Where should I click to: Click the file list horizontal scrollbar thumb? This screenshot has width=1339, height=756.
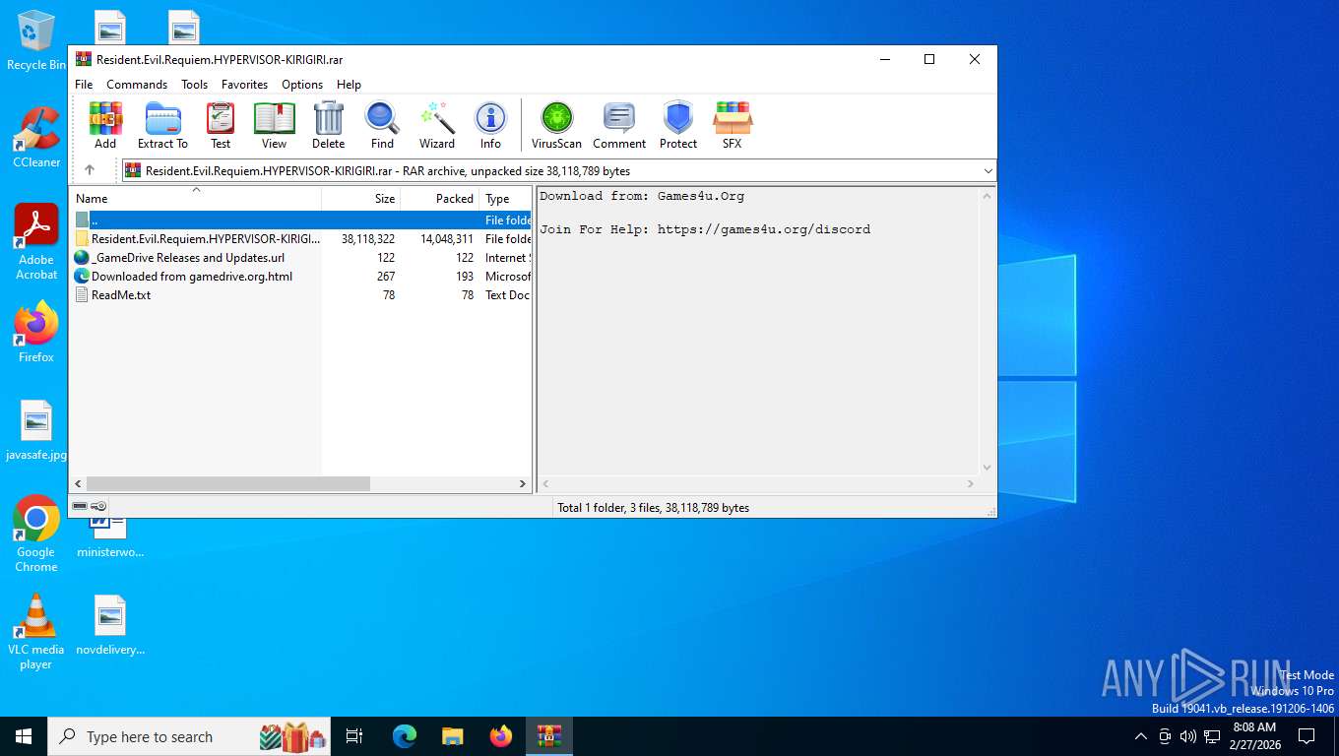pos(228,484)
